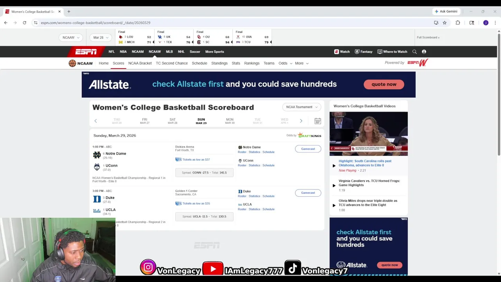This screenshot has height=282, width=501.
Task: Click the UConn husky logo in matchup
Action: tap(97, 167)
